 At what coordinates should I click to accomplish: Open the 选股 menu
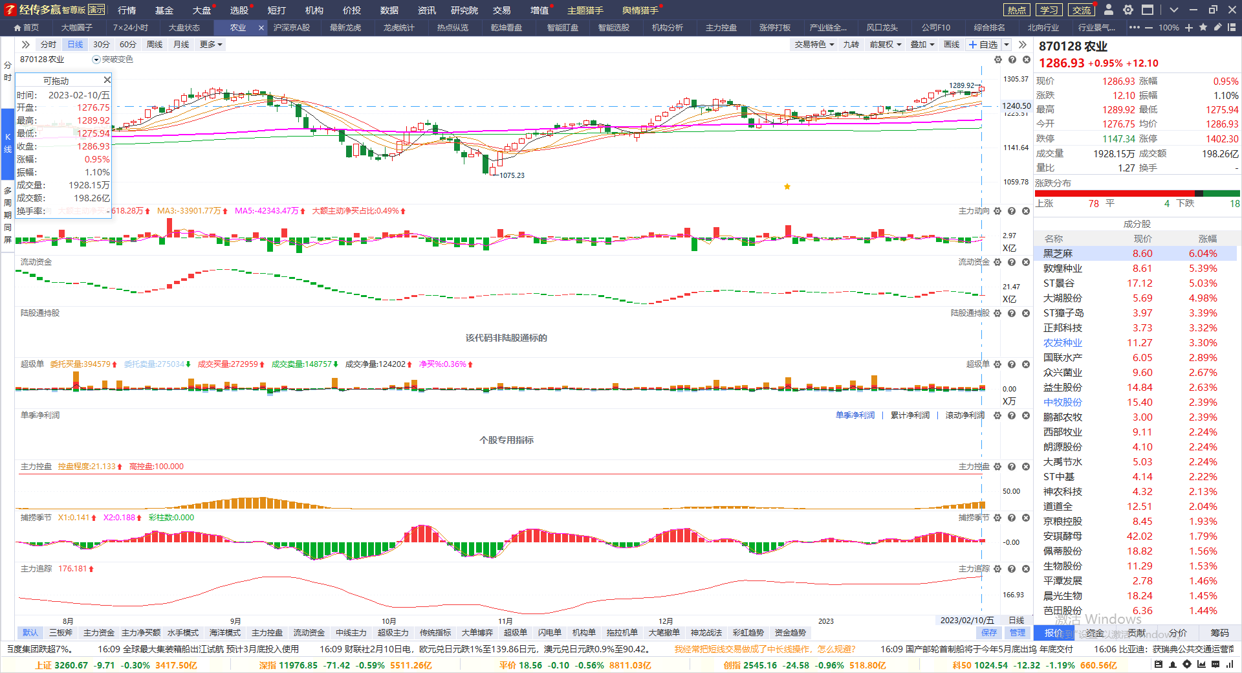coord(239,10)
